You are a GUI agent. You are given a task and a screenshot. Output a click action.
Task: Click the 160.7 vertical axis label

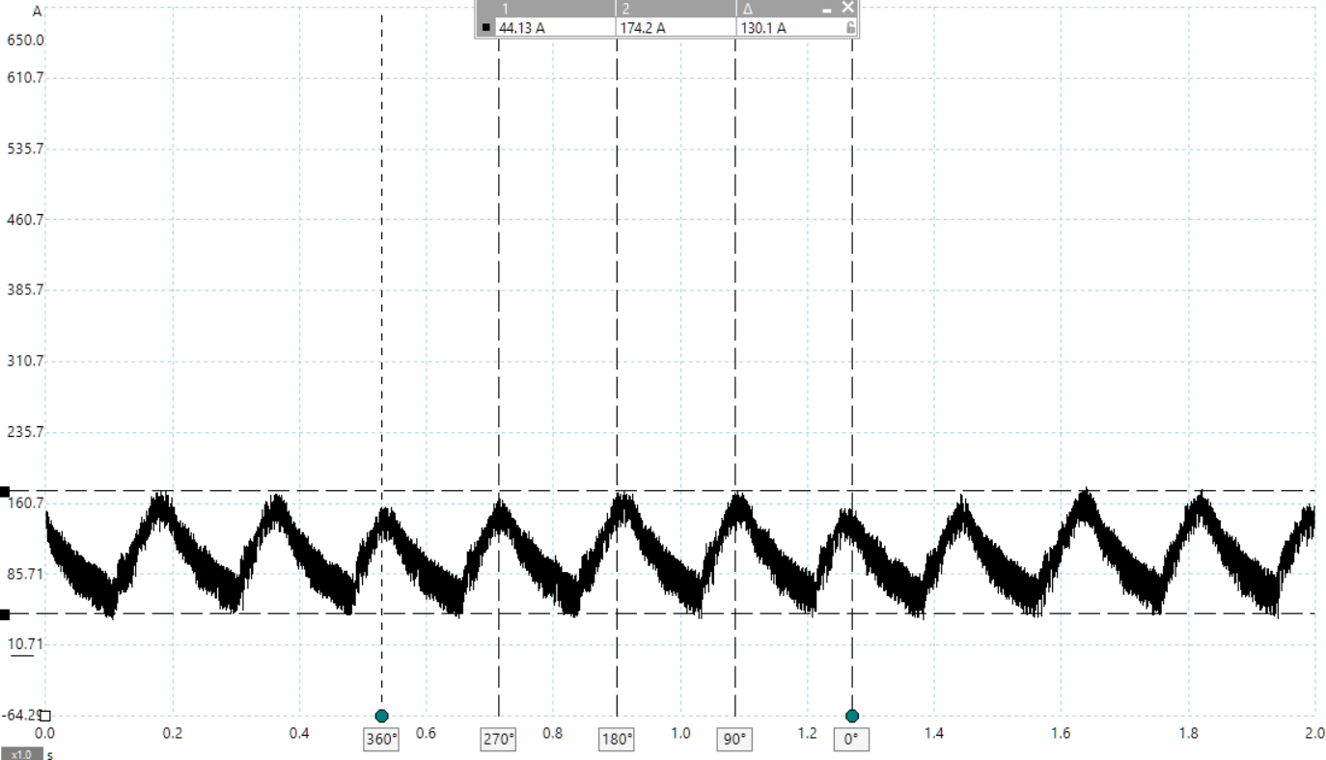pos(26,502)
